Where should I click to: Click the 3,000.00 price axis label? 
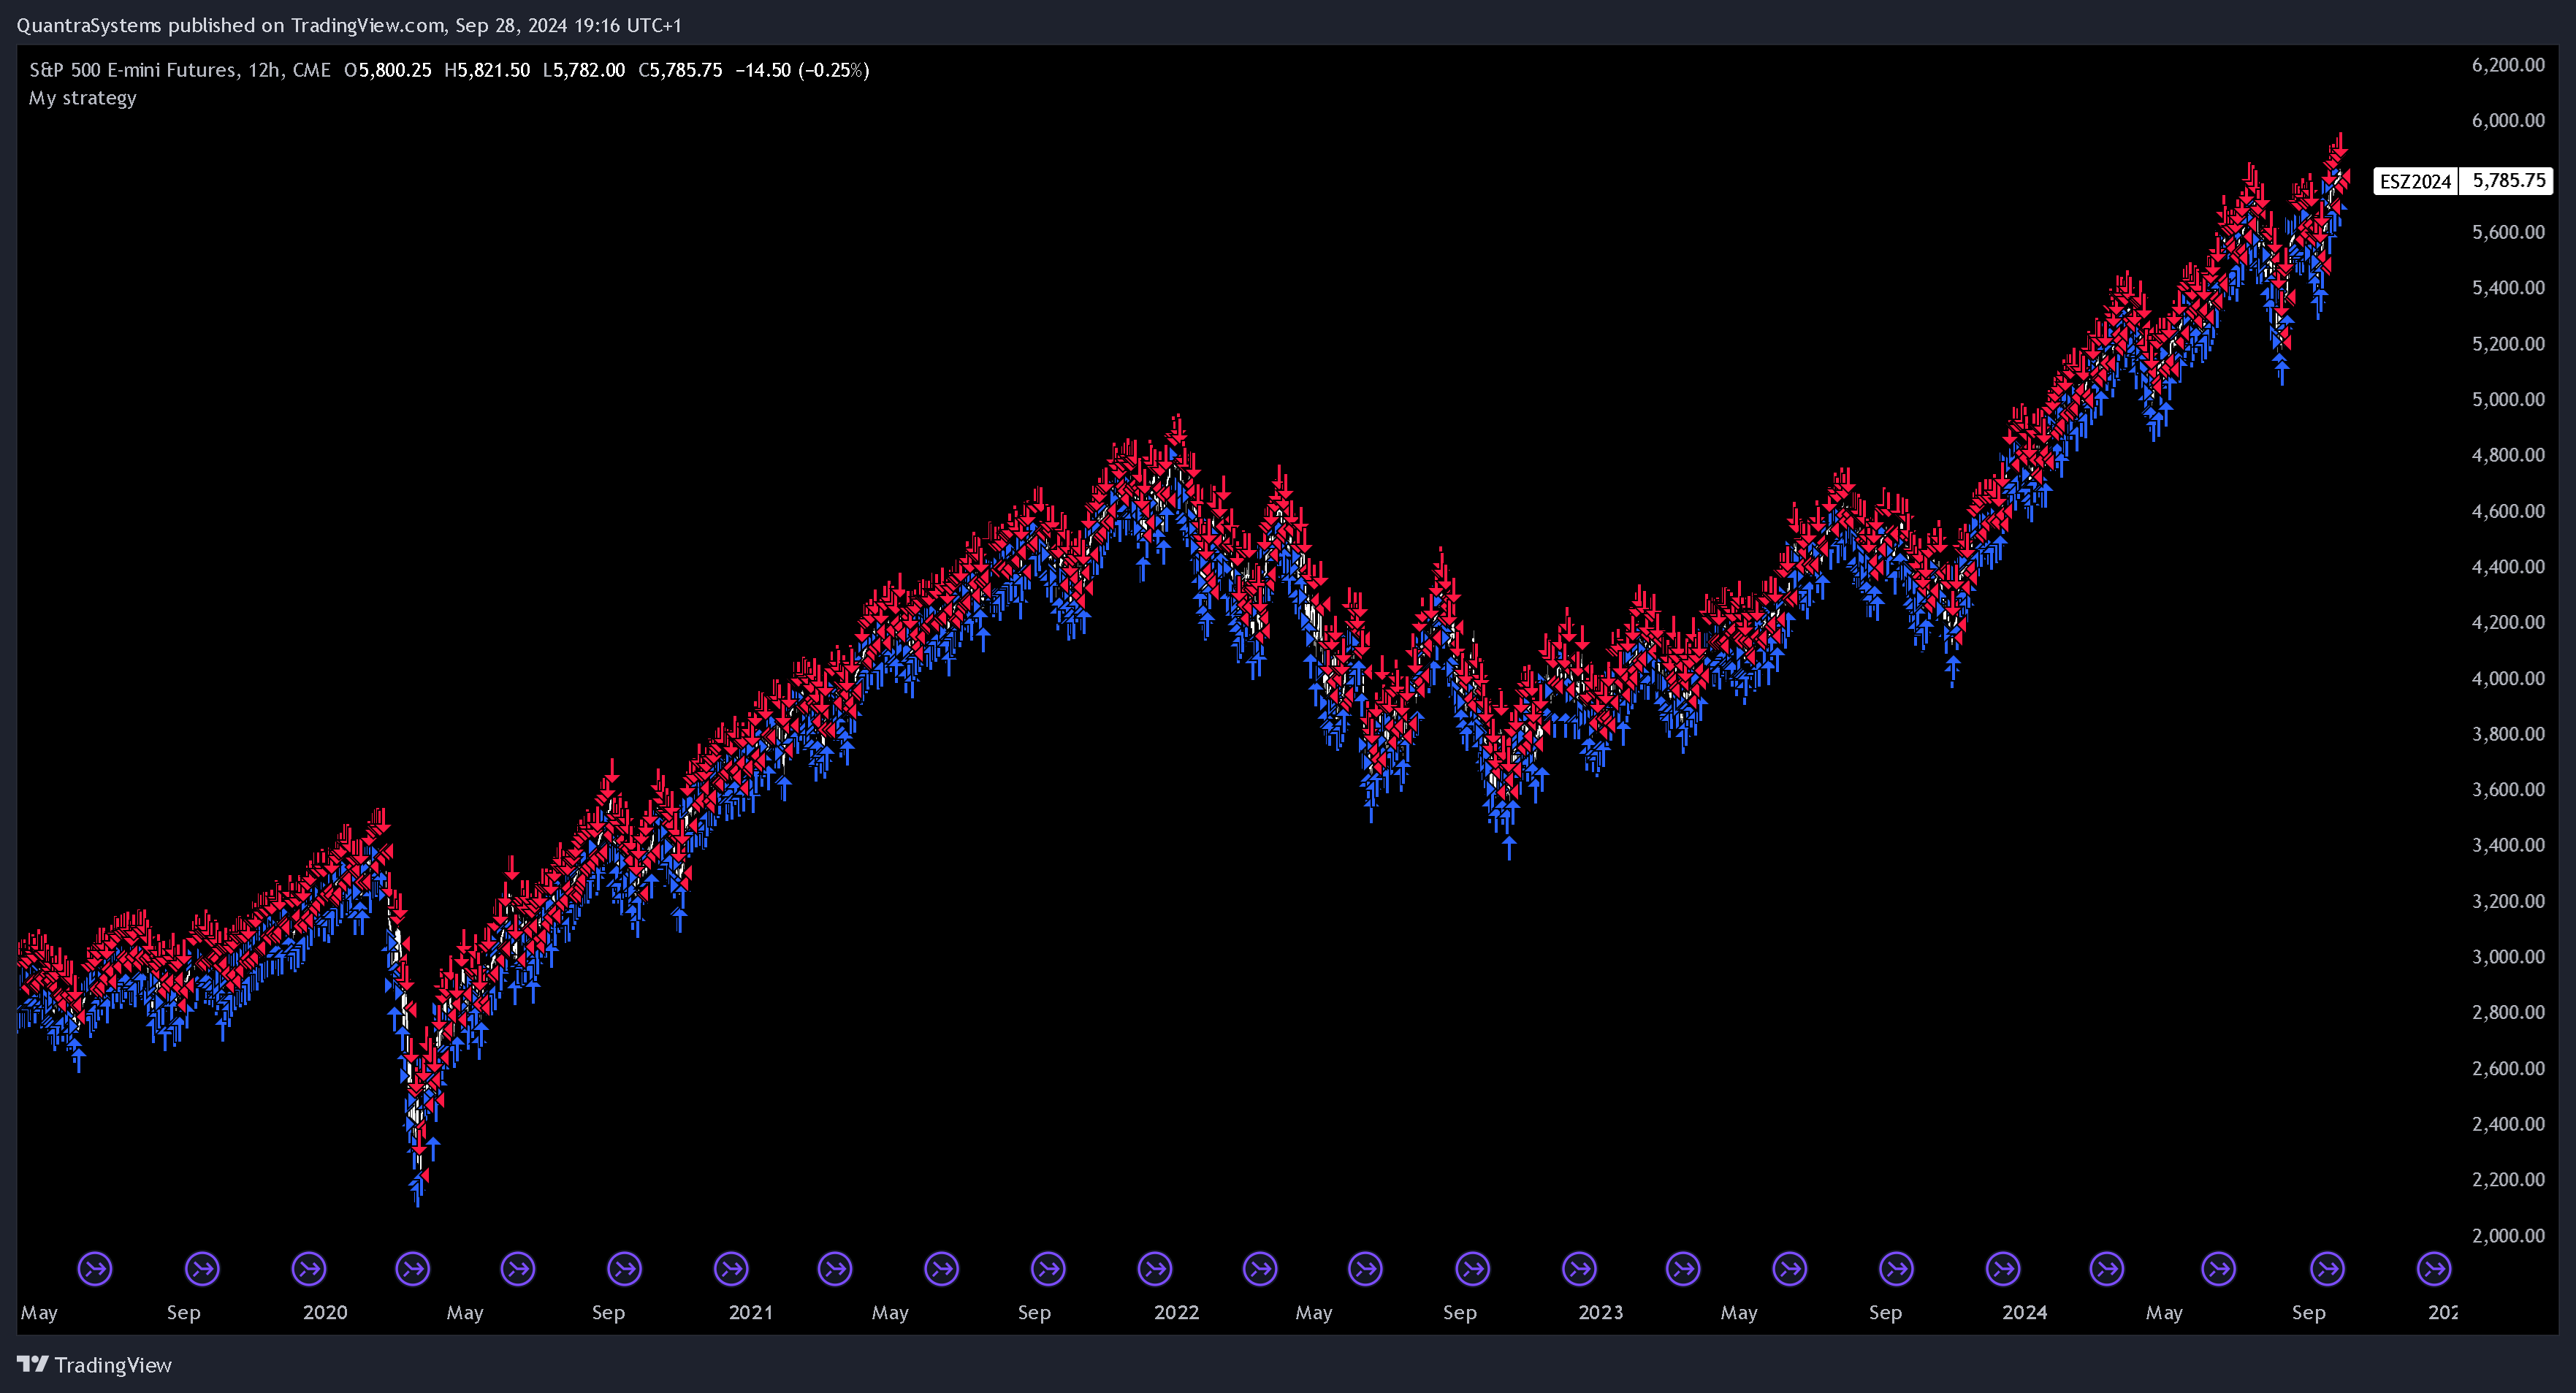[2508, 956]
